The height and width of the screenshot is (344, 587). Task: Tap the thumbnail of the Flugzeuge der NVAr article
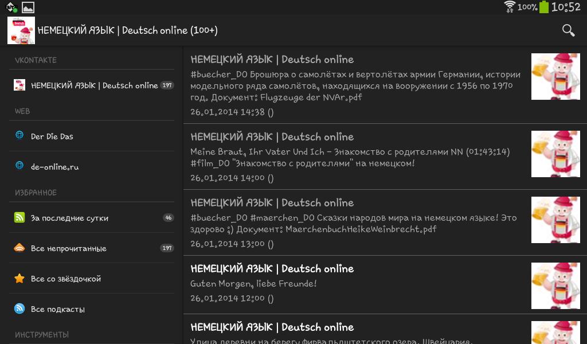[x=555, y=76]
